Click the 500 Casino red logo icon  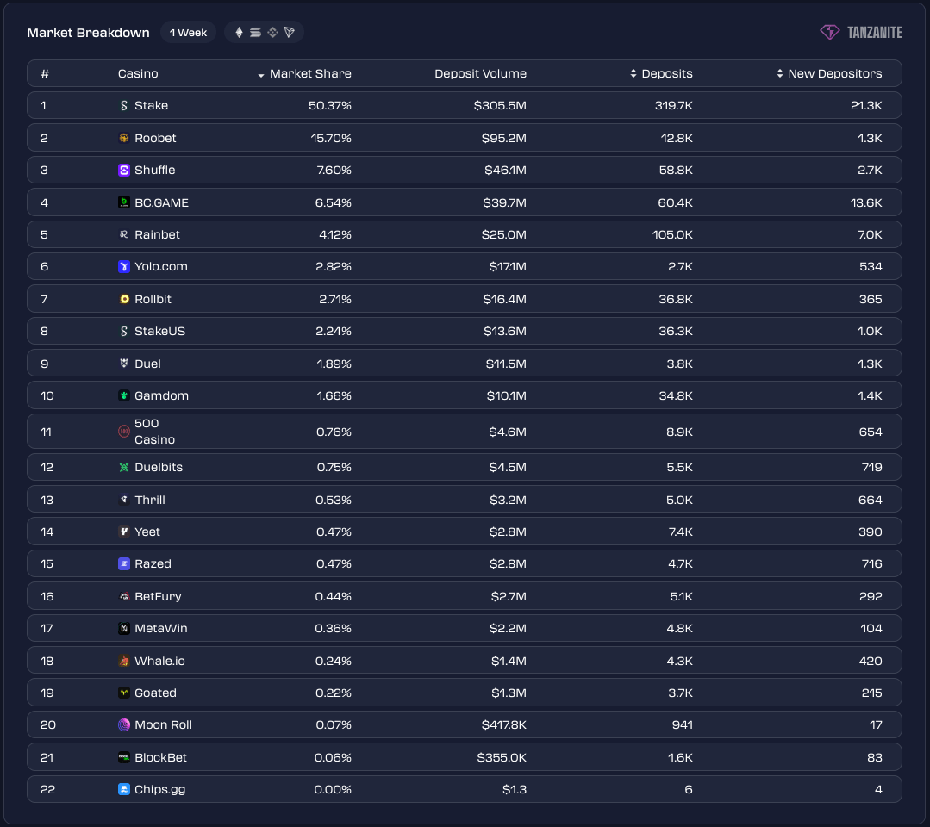(124, 432)
